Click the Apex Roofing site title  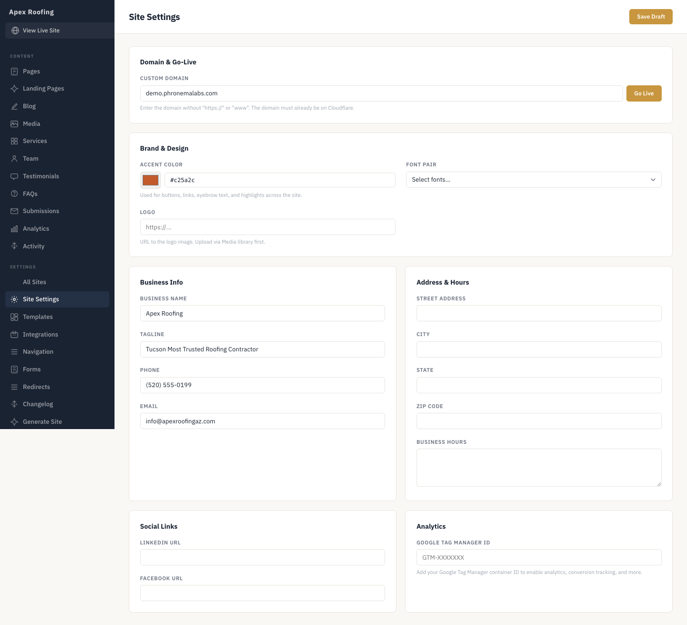31,12
